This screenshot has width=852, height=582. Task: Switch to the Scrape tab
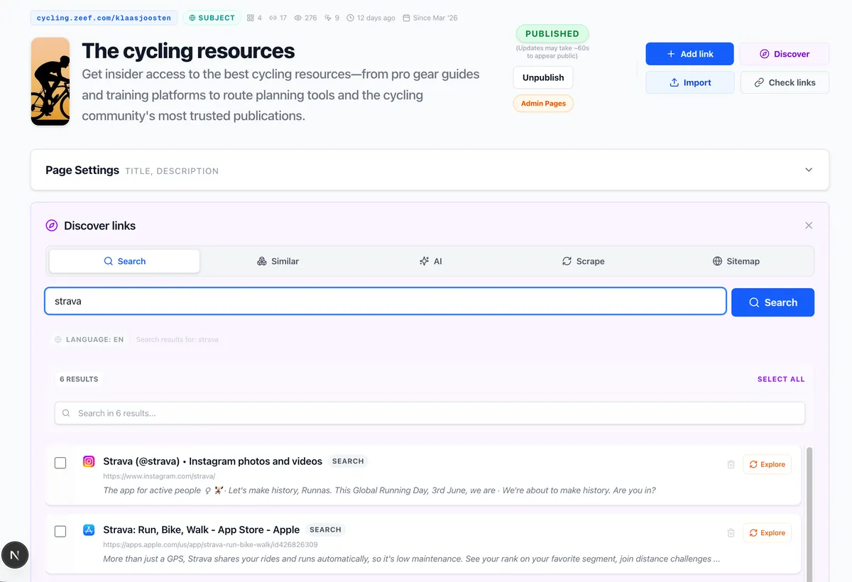(583, 261)
